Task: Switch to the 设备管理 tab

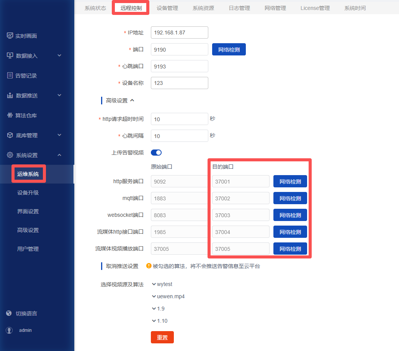Action: (167, 8)
